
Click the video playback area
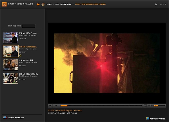[x=107, y=63]
